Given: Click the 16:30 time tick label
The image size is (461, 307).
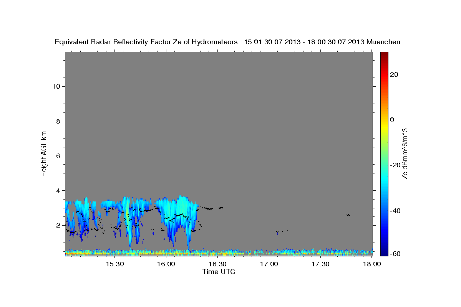Looking at the screenshot, I should [x=217, y=264].
